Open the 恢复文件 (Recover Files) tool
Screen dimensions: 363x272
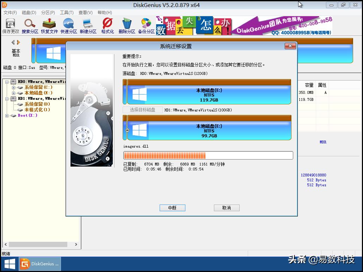[x=49, y=26]
